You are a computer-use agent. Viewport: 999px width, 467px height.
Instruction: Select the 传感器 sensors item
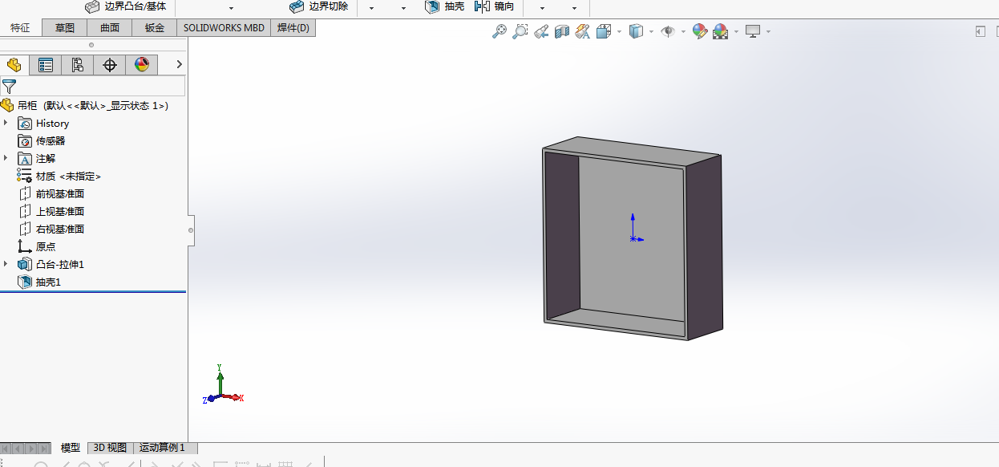coord(42,141)
